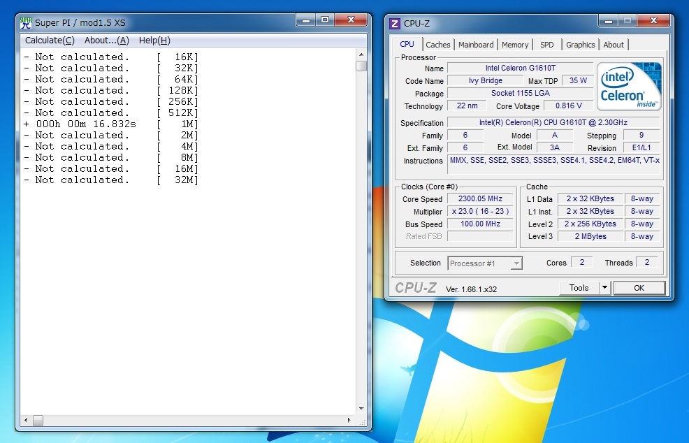Viewport: 689px width, 443px height.
Task: Minimize the Super PI window
Action: (x=305, y=21)
